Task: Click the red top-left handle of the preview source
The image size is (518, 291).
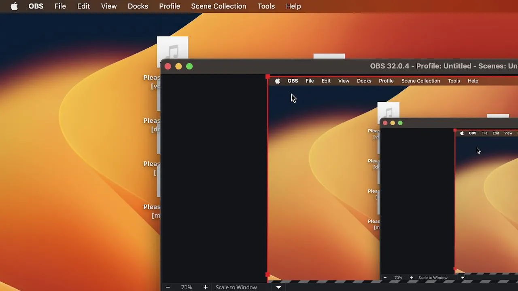Action: point(267,77)
